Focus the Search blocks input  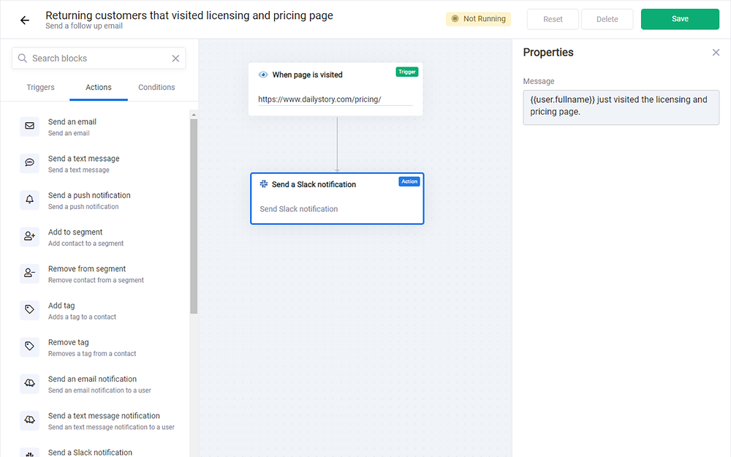[x=99, y=58]
